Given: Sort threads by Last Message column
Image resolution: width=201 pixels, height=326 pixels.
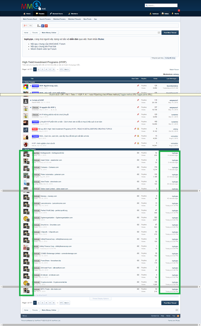Looking at the screenshot, I should coord(172,79).
